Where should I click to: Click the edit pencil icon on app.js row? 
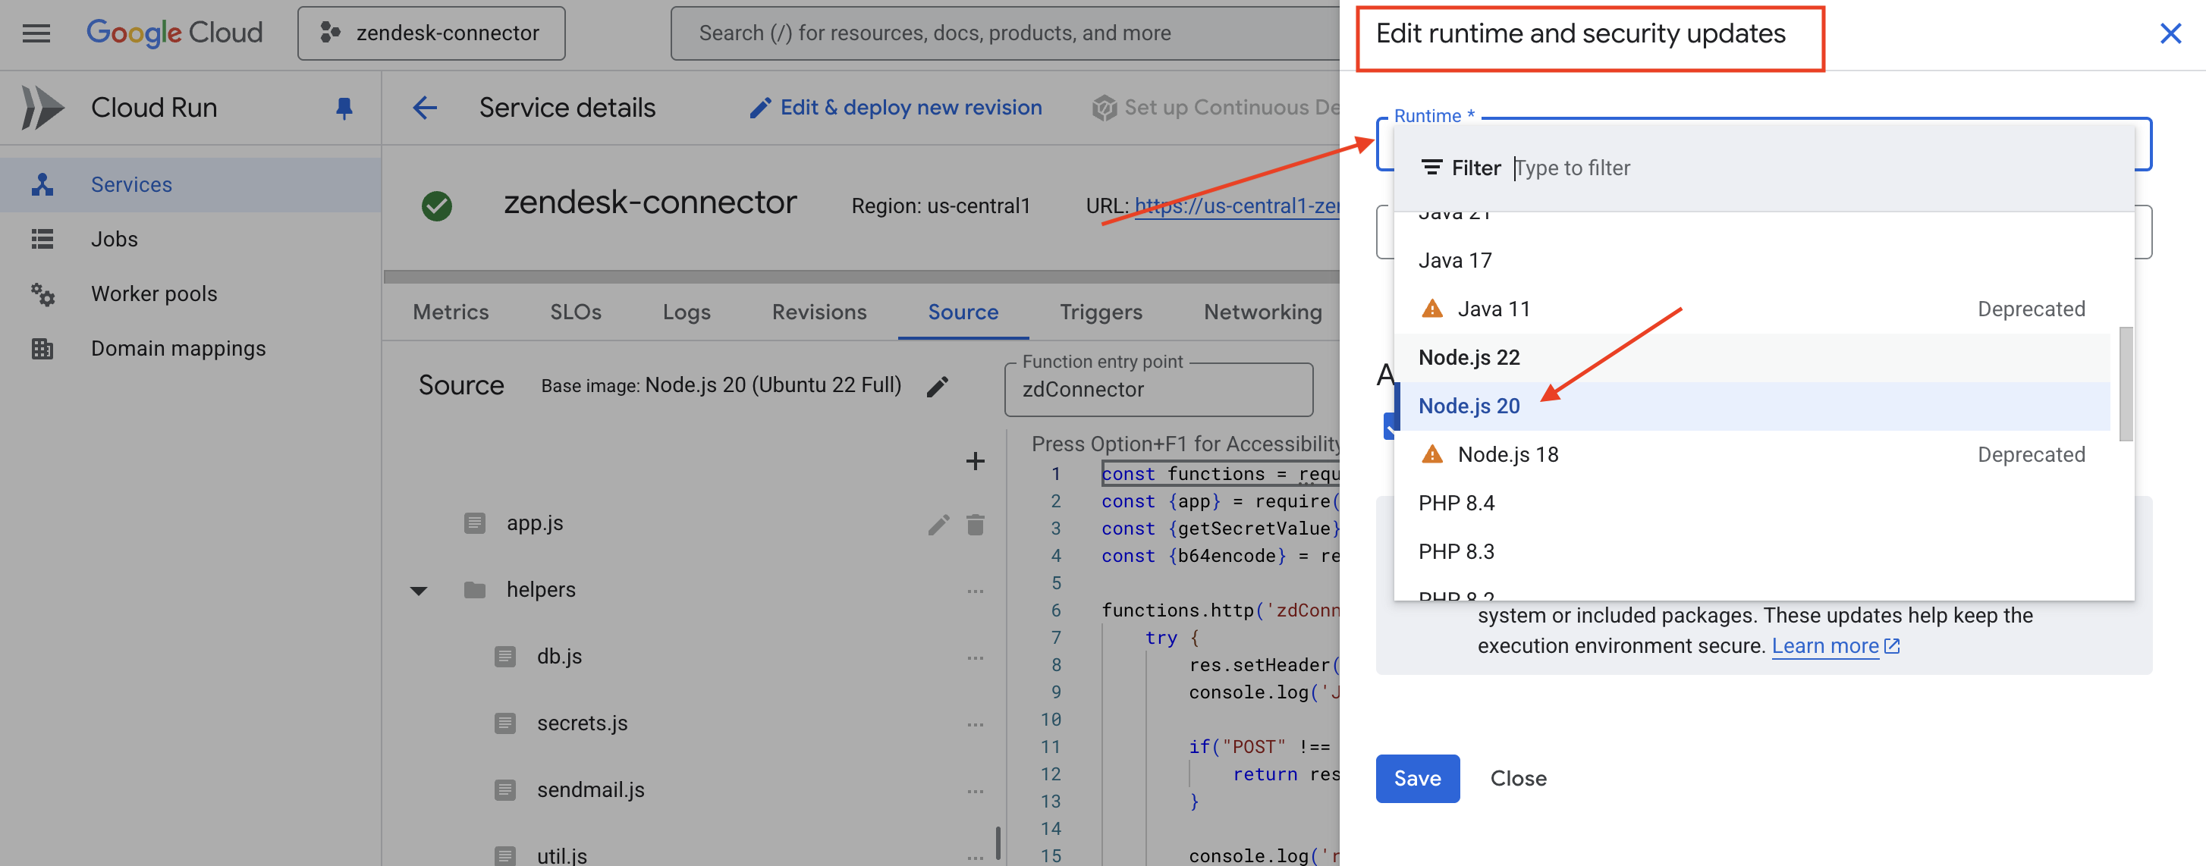(938, 524)
